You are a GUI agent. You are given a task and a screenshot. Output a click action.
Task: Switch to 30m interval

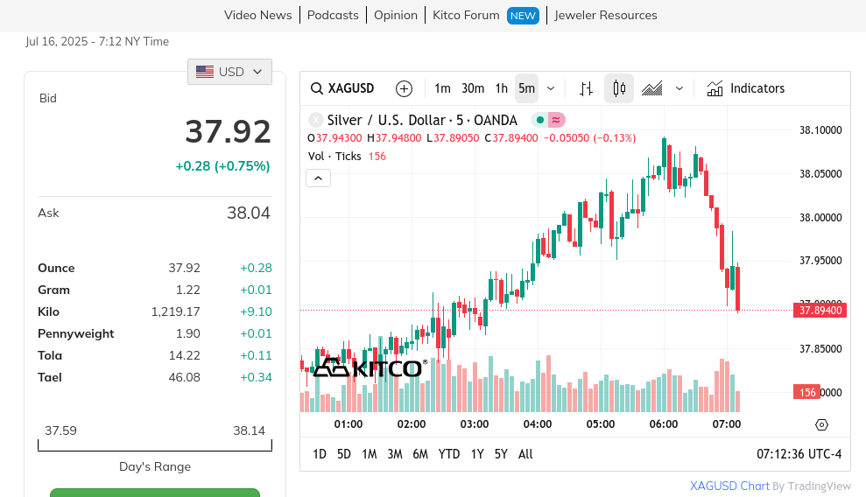pyautogui.click(x=473, y=88)
